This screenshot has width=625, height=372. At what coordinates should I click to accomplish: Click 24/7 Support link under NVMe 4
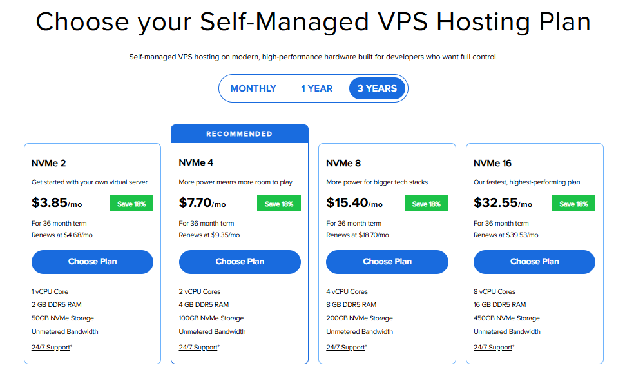click(x=198, y=346)
